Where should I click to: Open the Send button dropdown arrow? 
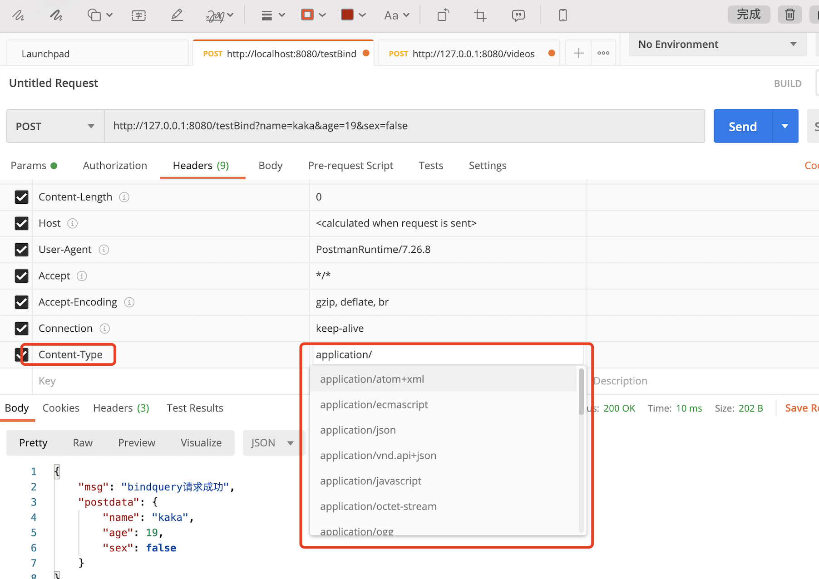tap(784, 126)
